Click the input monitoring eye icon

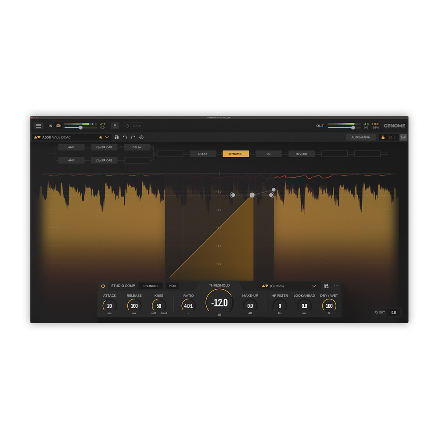pyautogui.click(x=58, y=126)
